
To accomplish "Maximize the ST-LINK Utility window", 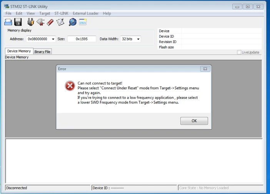I will (248, 7).
